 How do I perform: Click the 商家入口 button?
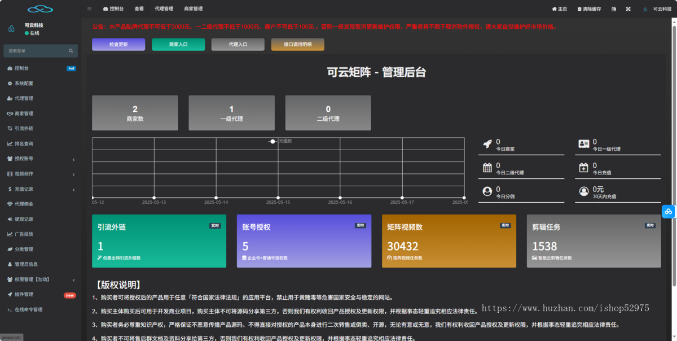tap(178, 45)
